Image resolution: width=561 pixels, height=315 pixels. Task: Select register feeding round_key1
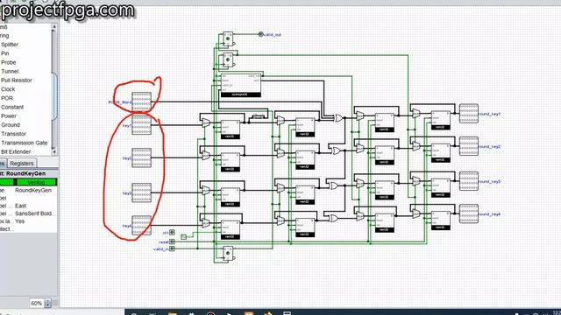click(x=440, y=120)
